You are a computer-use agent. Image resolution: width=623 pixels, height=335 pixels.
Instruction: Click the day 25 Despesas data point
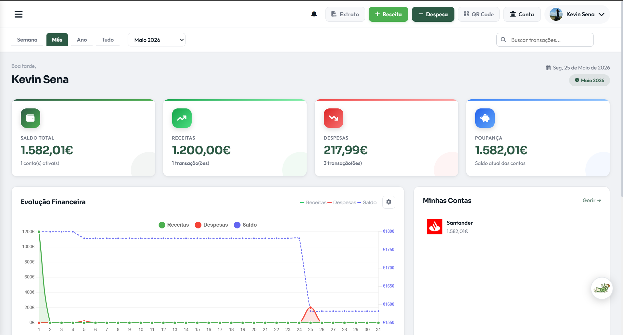[x=311, y=307]
